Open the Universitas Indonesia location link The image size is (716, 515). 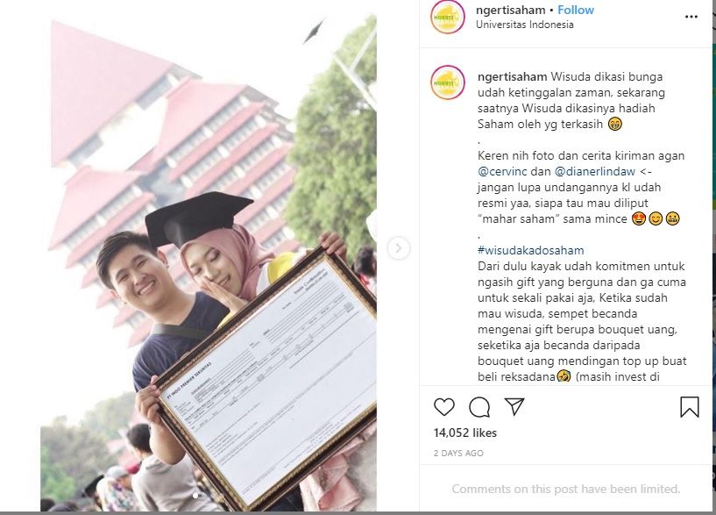pos(525,25)
